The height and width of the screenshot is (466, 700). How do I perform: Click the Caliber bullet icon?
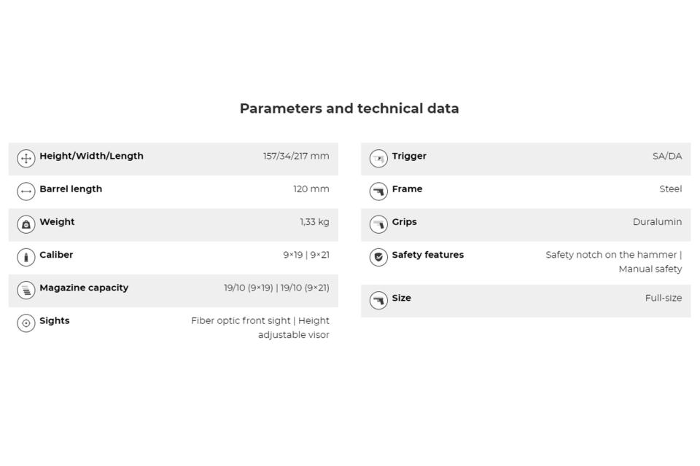click(26, 257)
